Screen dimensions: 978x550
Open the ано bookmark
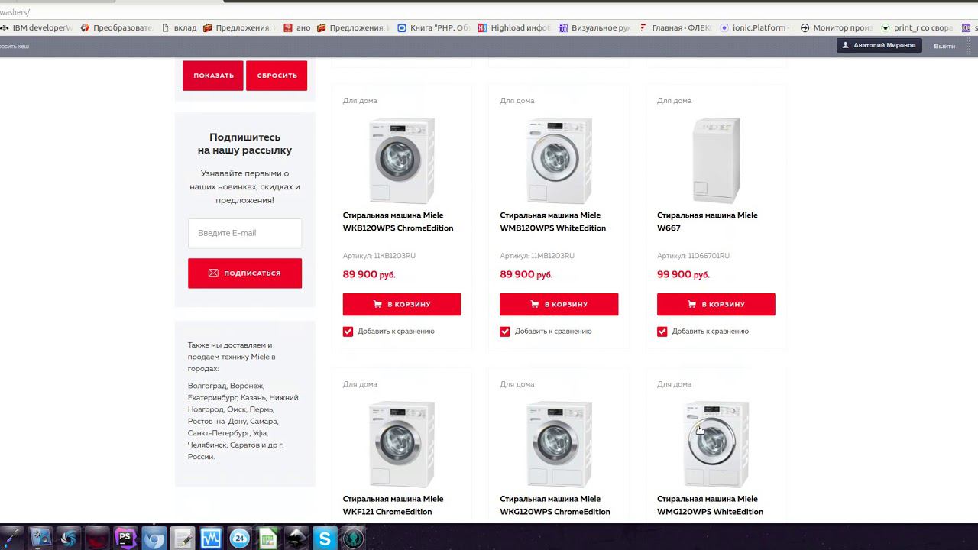coord(296,27)
